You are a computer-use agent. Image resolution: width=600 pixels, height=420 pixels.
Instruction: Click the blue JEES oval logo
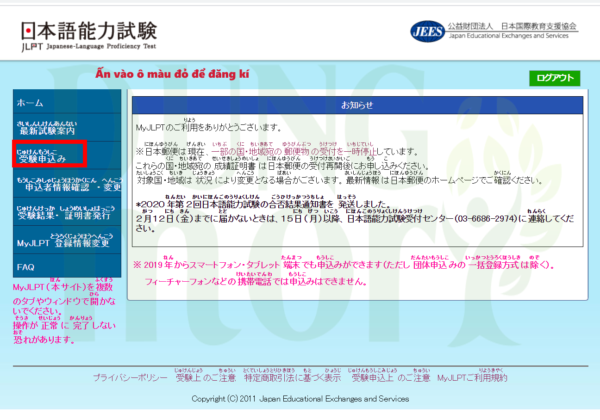click(427, 31)
